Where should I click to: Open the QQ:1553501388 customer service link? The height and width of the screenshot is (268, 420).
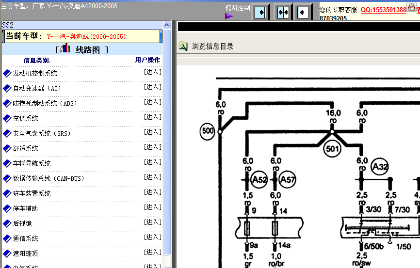(x=383, y=10)
